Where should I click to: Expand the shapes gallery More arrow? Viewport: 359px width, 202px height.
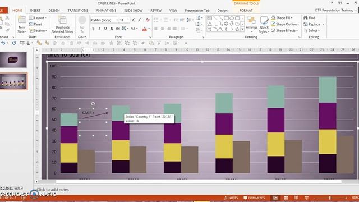[x=242, y=30]
